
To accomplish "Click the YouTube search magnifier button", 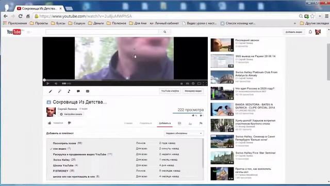I will tap(164, 32).
